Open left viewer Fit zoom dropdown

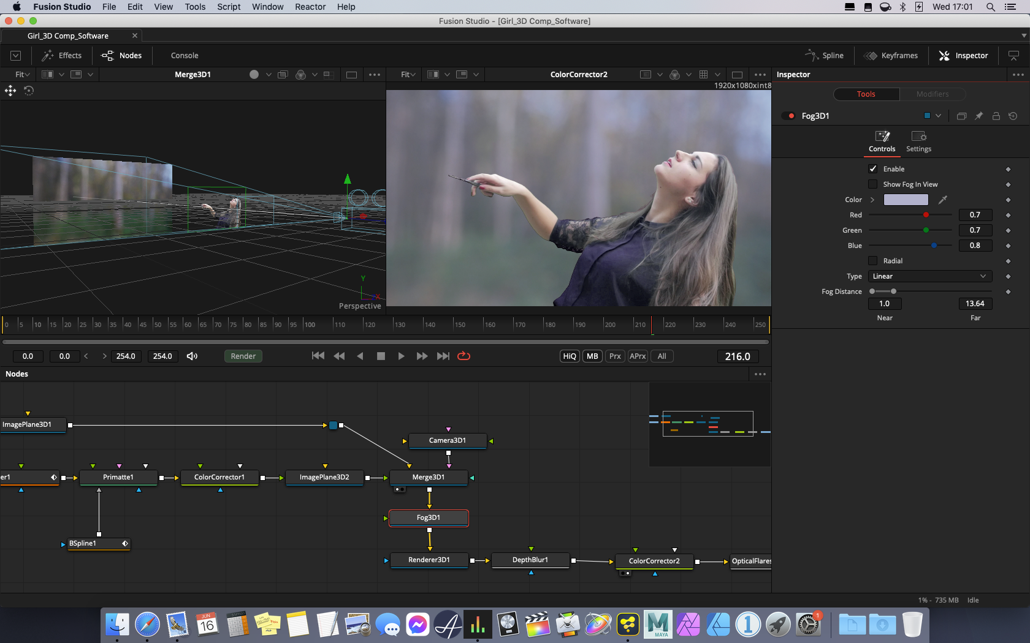(x=22, y=75)
